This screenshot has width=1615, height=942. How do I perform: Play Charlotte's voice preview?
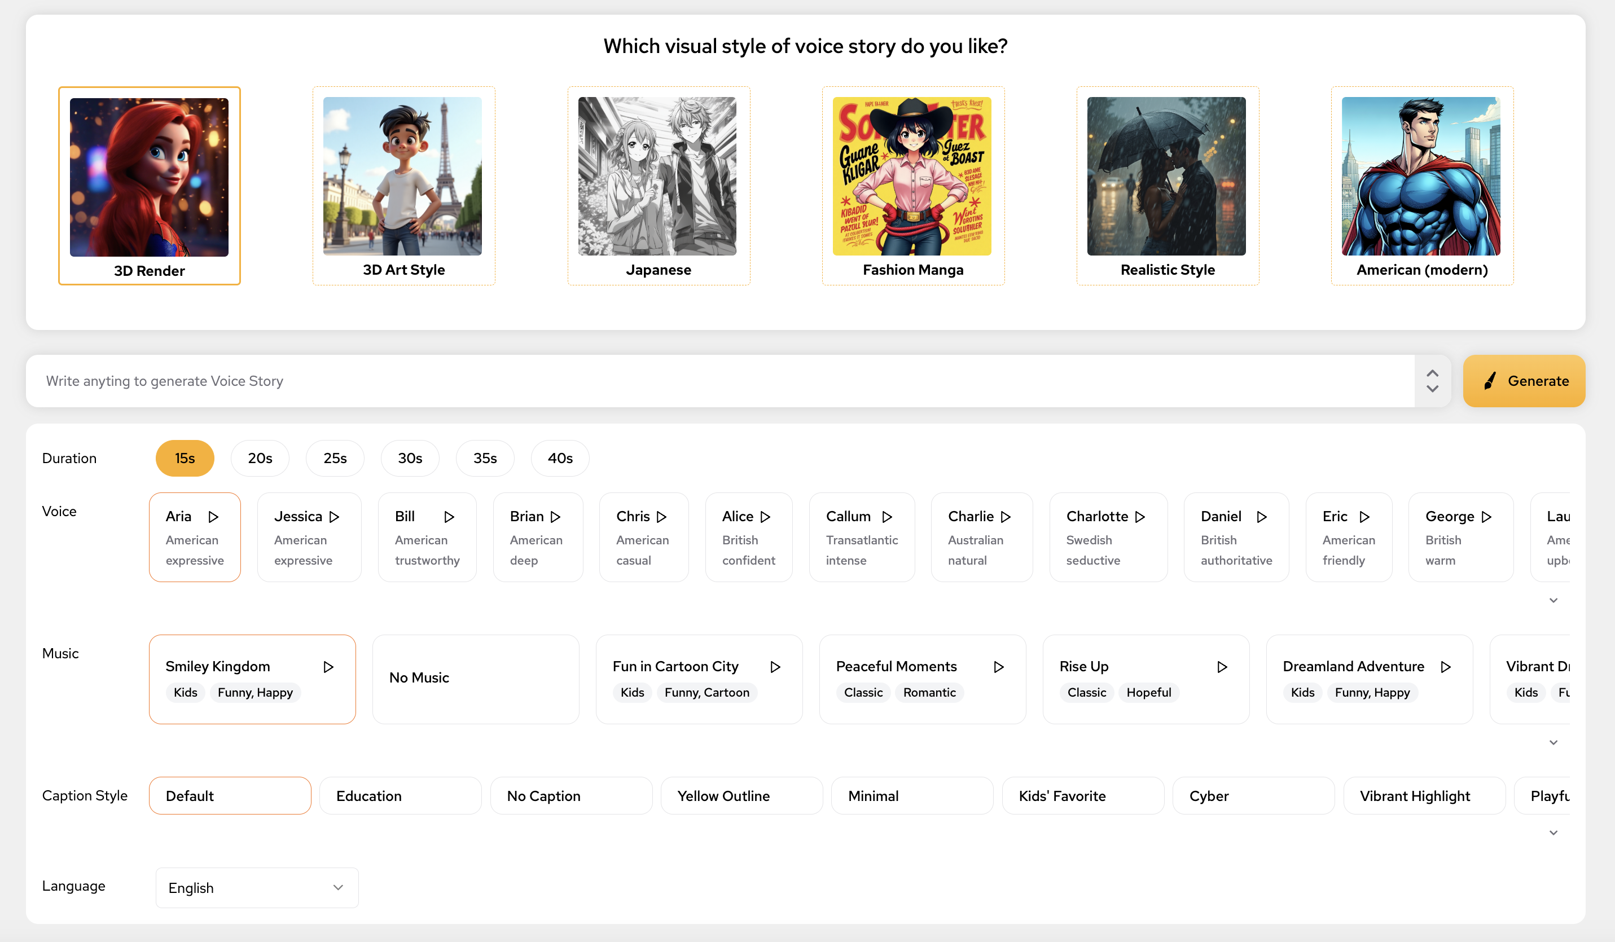(x=1140, y=517)
